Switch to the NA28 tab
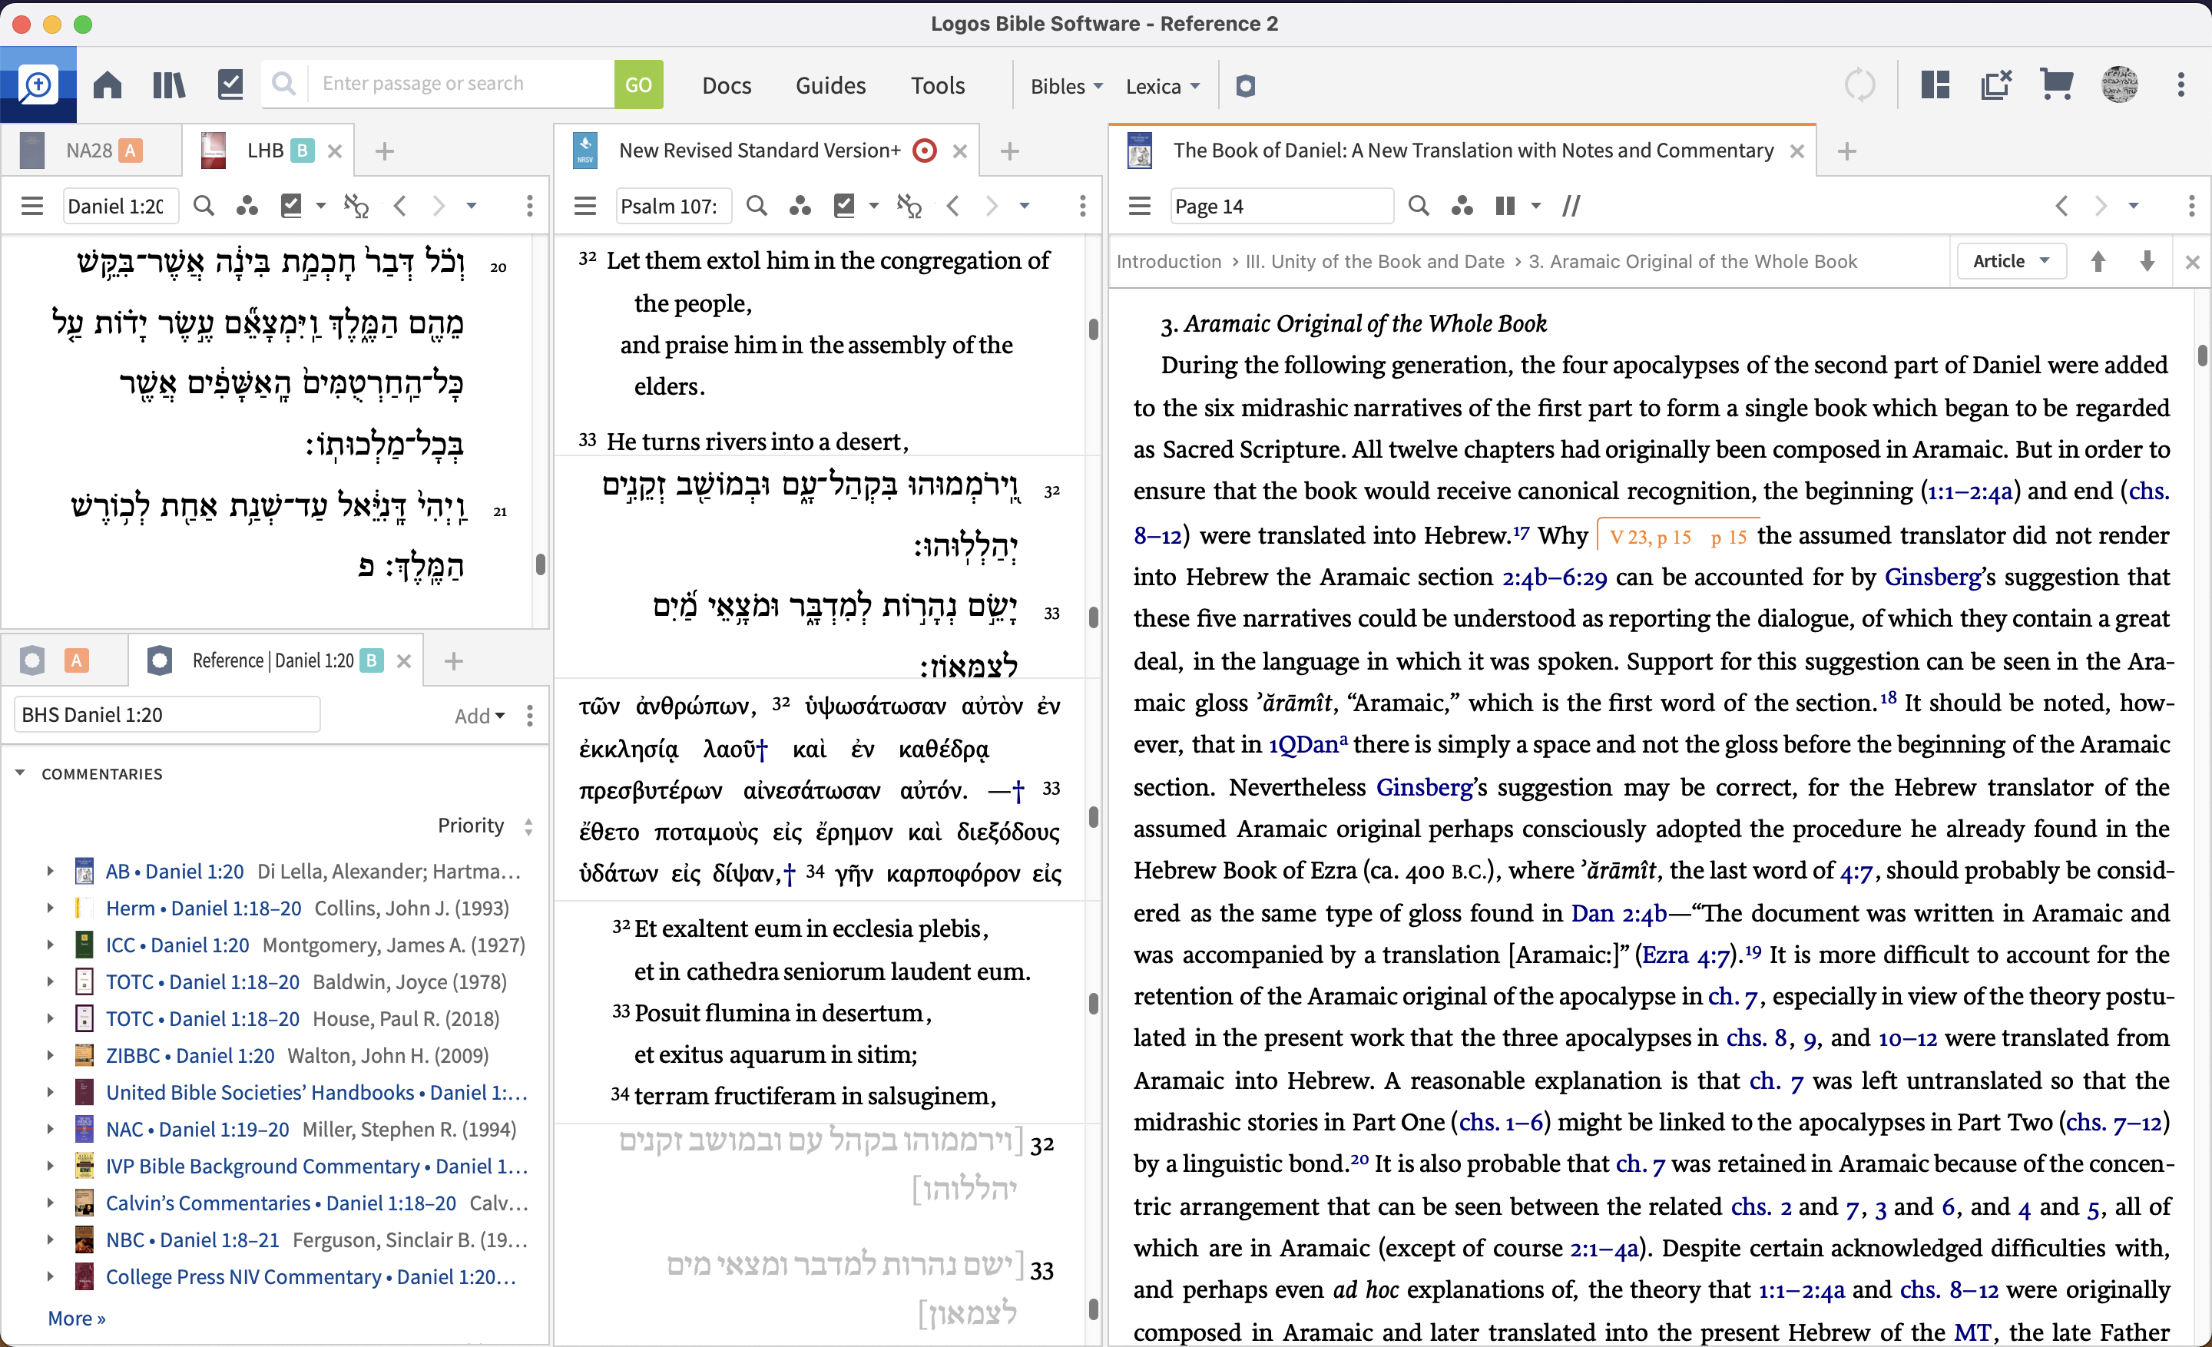 click(88, 150)
